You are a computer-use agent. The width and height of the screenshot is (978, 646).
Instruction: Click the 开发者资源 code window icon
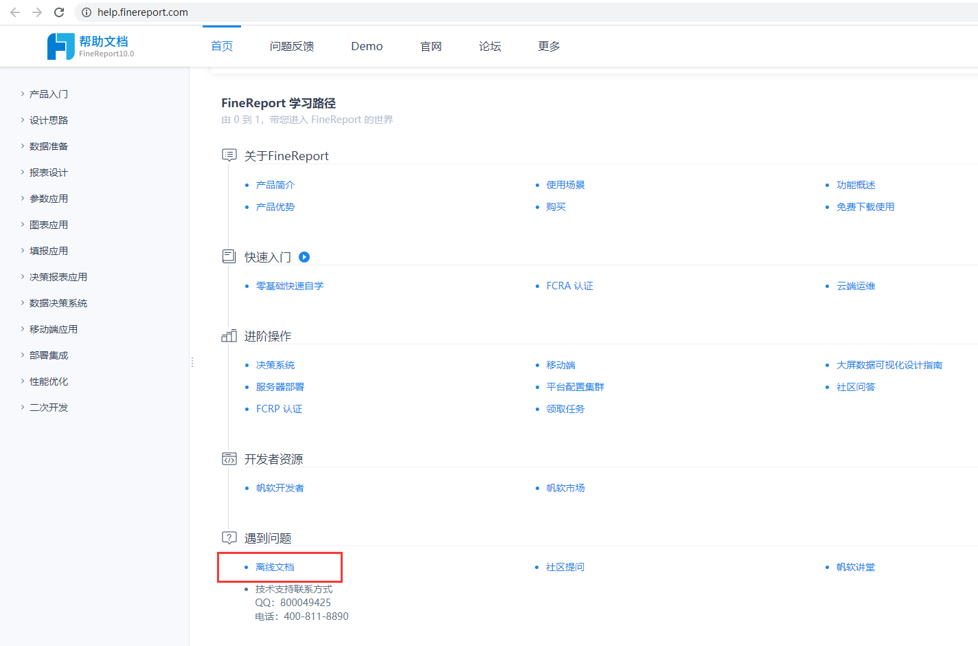point(229,458)
